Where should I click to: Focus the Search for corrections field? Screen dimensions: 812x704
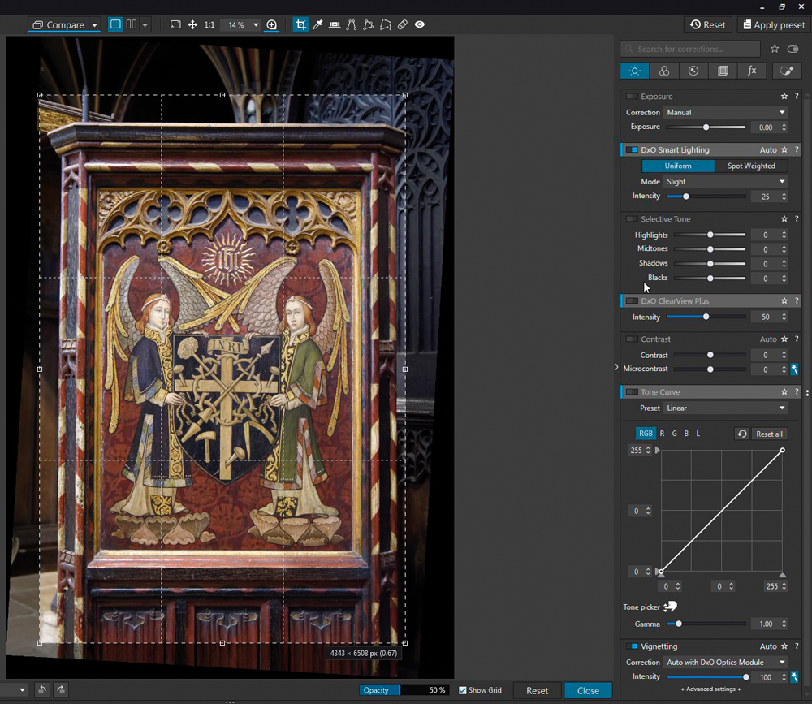click(690, 49)
